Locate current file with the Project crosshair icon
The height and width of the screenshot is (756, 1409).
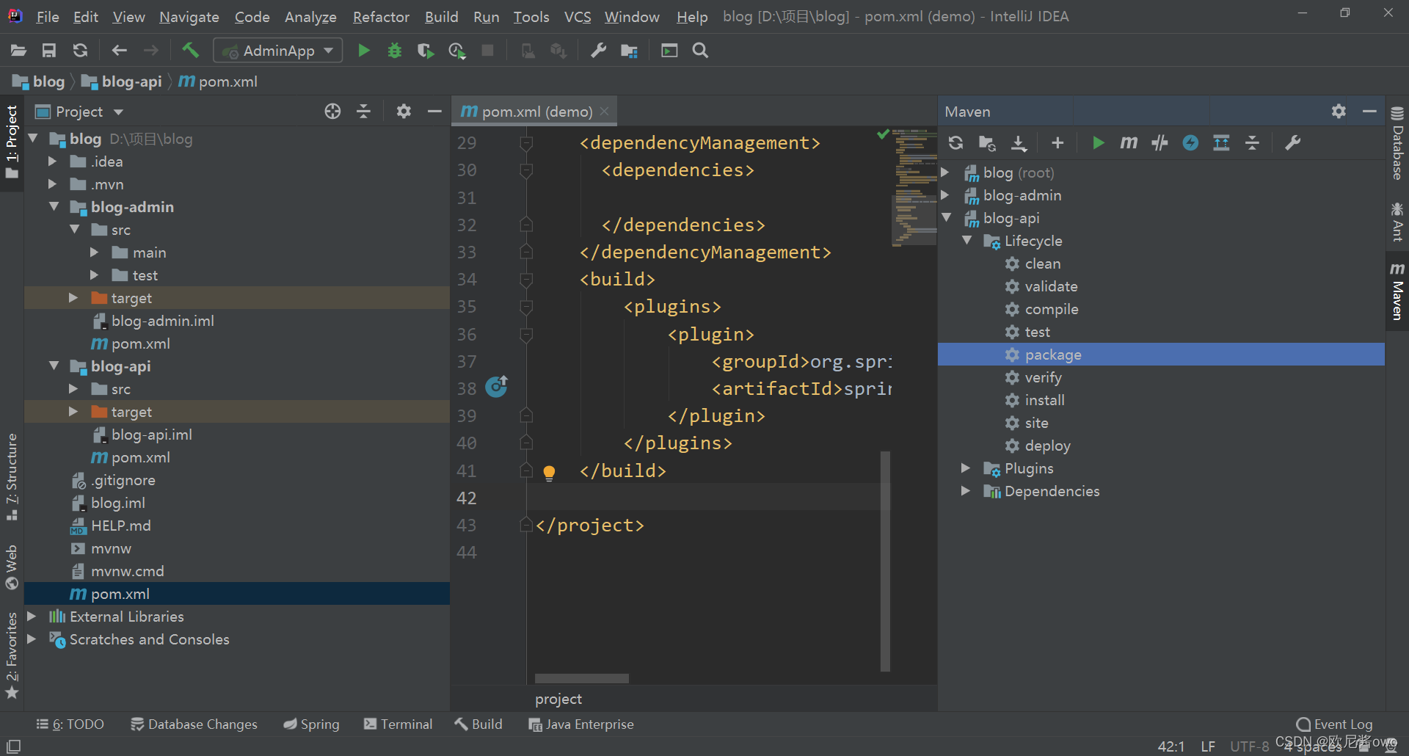[332, 111]
